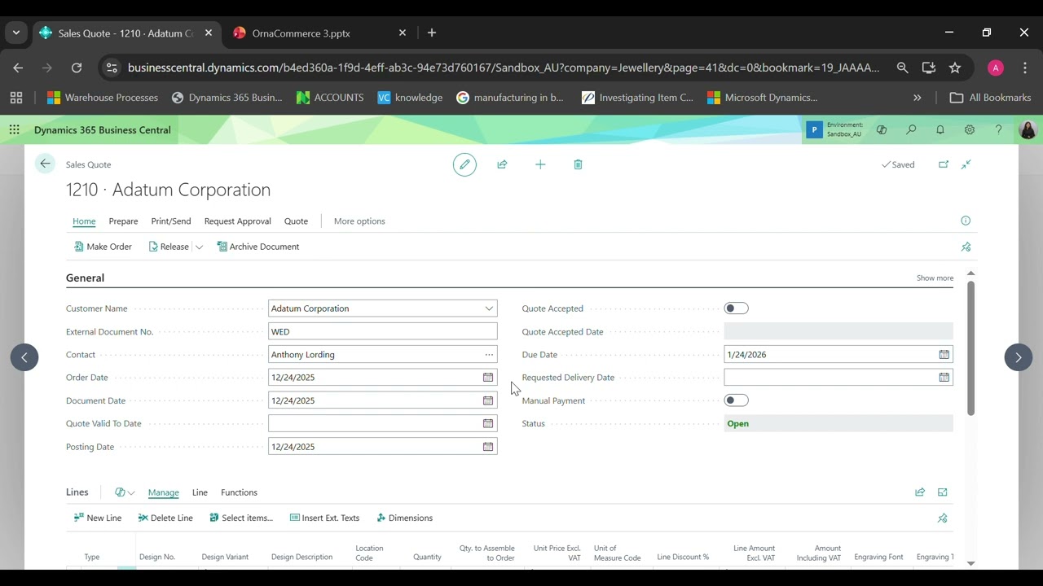Open Requested Delivery Date calendar picker
Viewport: 1043px width, 586px height.
944,378
